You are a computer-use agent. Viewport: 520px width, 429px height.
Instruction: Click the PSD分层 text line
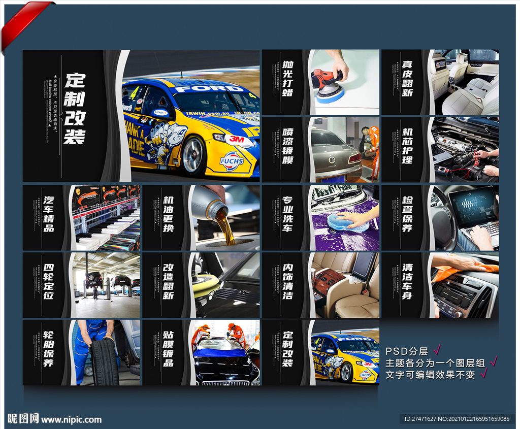[x=407, y=351]
